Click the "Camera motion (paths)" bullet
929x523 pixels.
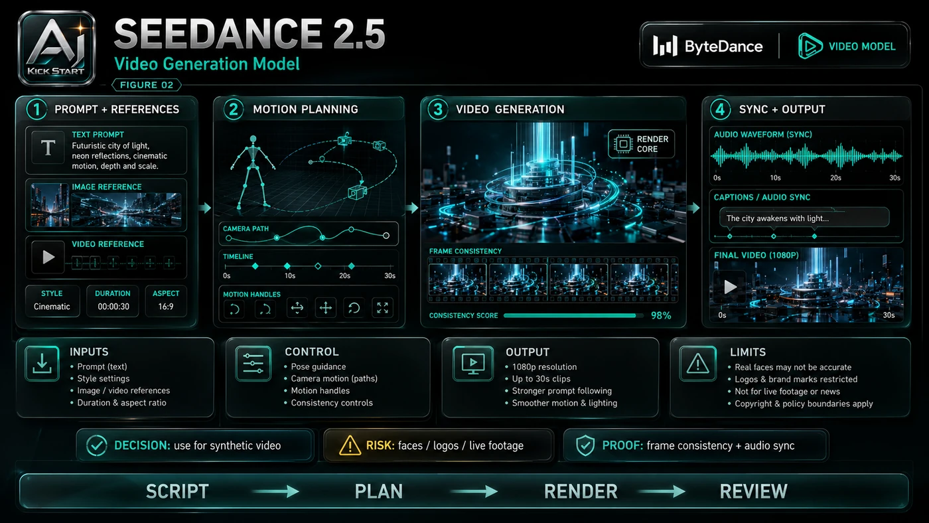pyautogui.click(x=334, y=379)
